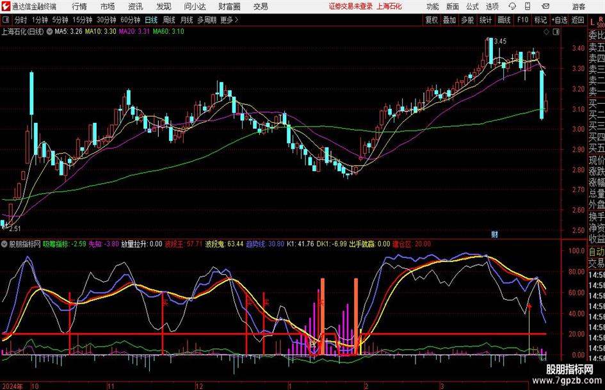Select the 日线 daily period
Viewport: 605px width, 390px height.
[x=151, y=20]
